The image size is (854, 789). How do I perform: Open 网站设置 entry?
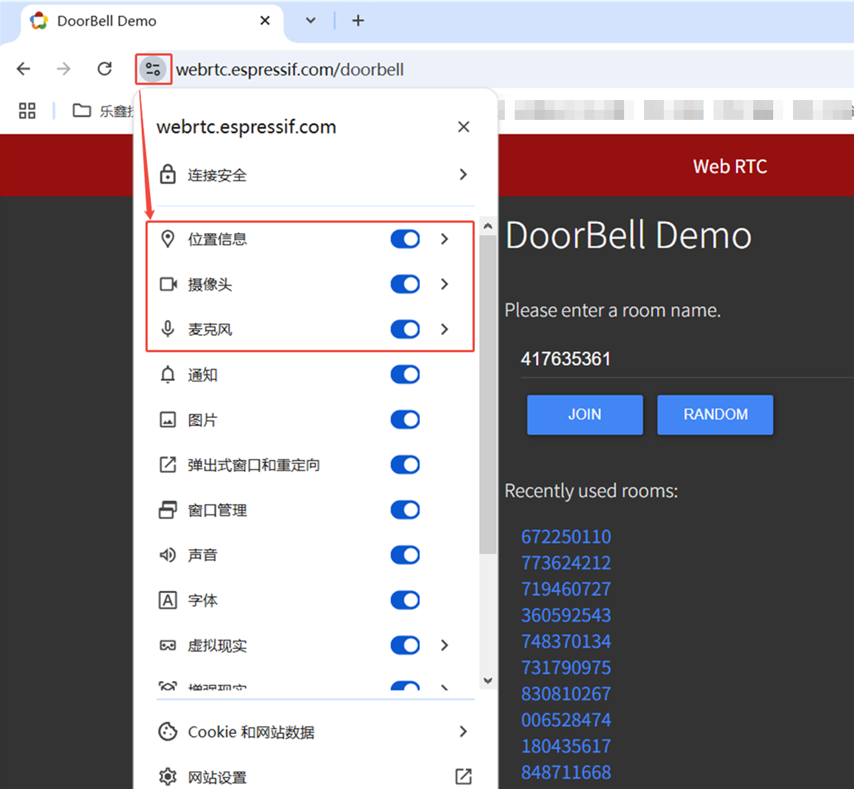point(315,776)
